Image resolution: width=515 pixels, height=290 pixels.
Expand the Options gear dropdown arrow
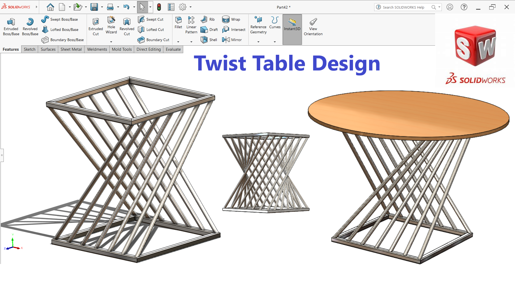(x=191, y=7)
